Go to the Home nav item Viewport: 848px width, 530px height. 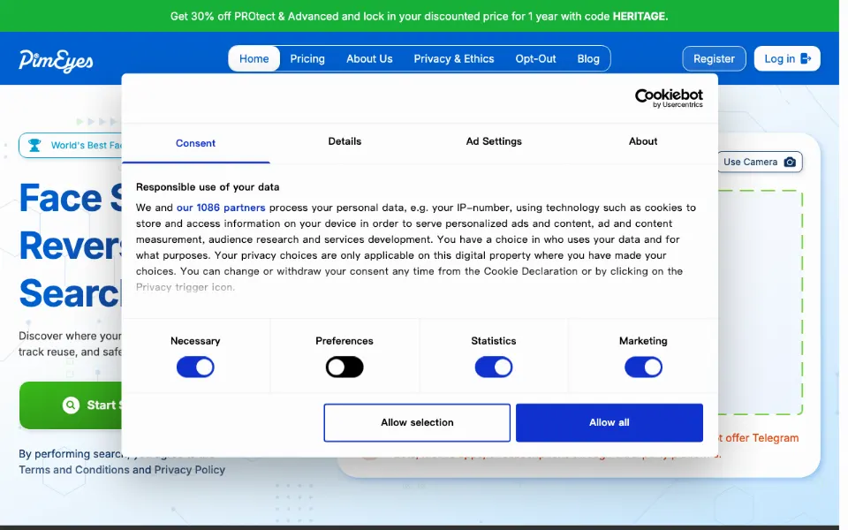click(254, 58)
